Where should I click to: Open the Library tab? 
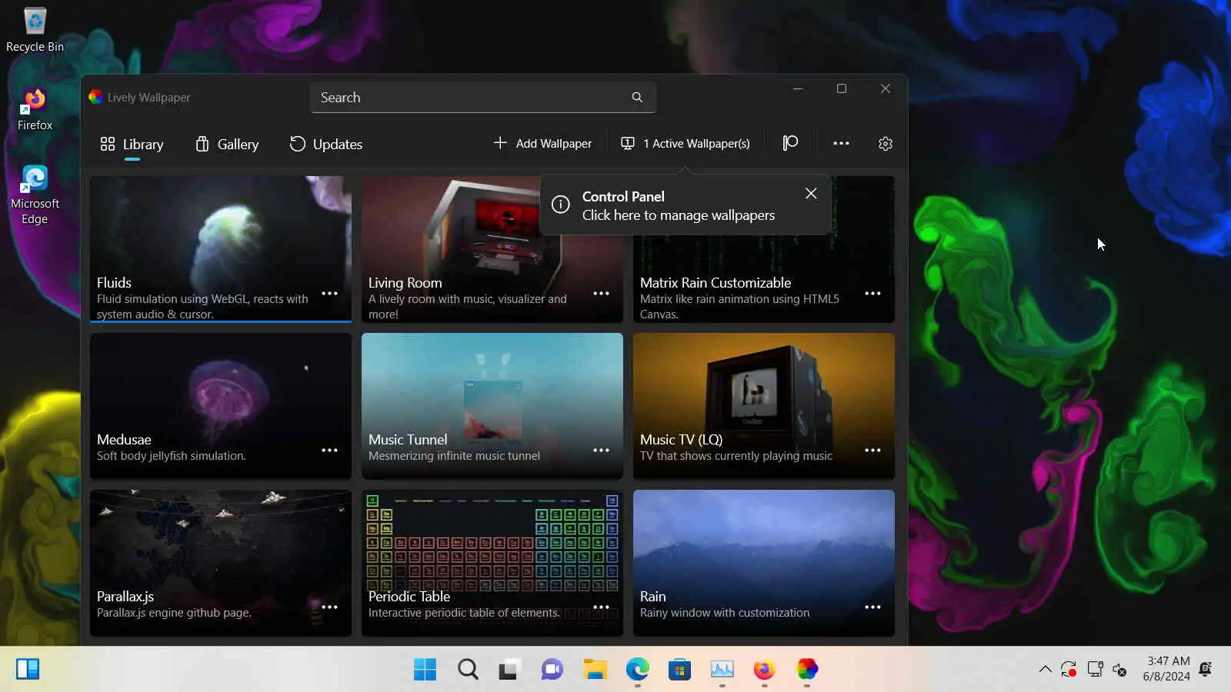tap(132, 144)
